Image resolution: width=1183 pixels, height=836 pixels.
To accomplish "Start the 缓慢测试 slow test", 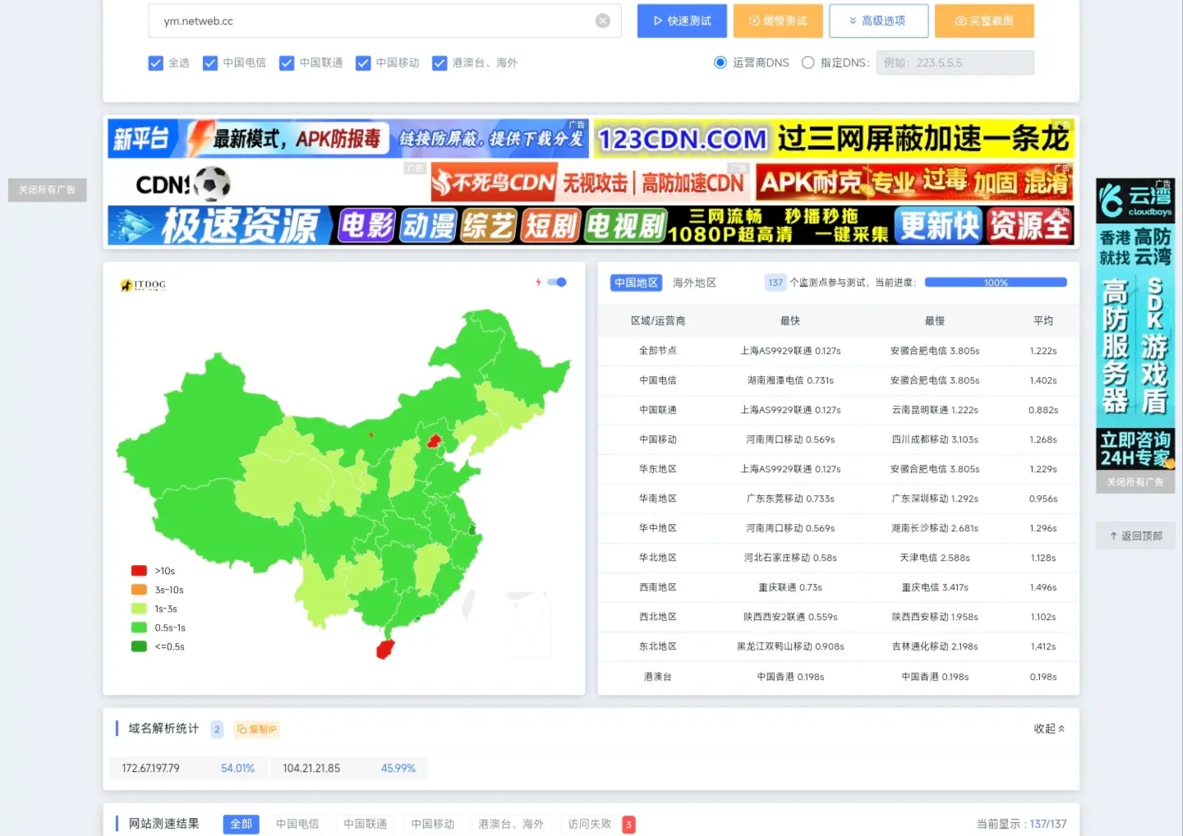I will pyautogui.click(x=778, y=21).
